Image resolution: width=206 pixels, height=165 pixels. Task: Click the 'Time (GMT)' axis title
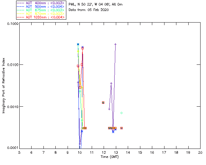109,157
